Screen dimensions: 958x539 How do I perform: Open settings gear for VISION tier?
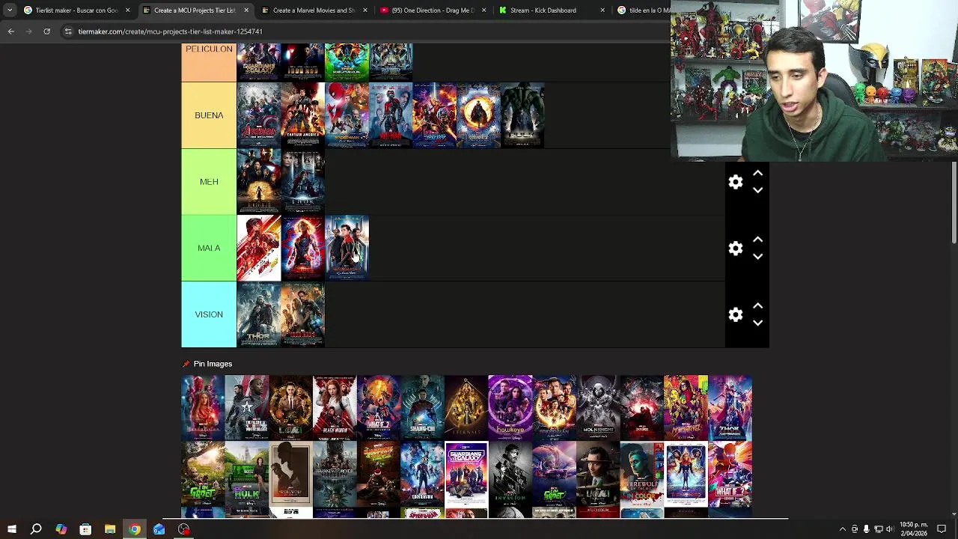(736, 315)
